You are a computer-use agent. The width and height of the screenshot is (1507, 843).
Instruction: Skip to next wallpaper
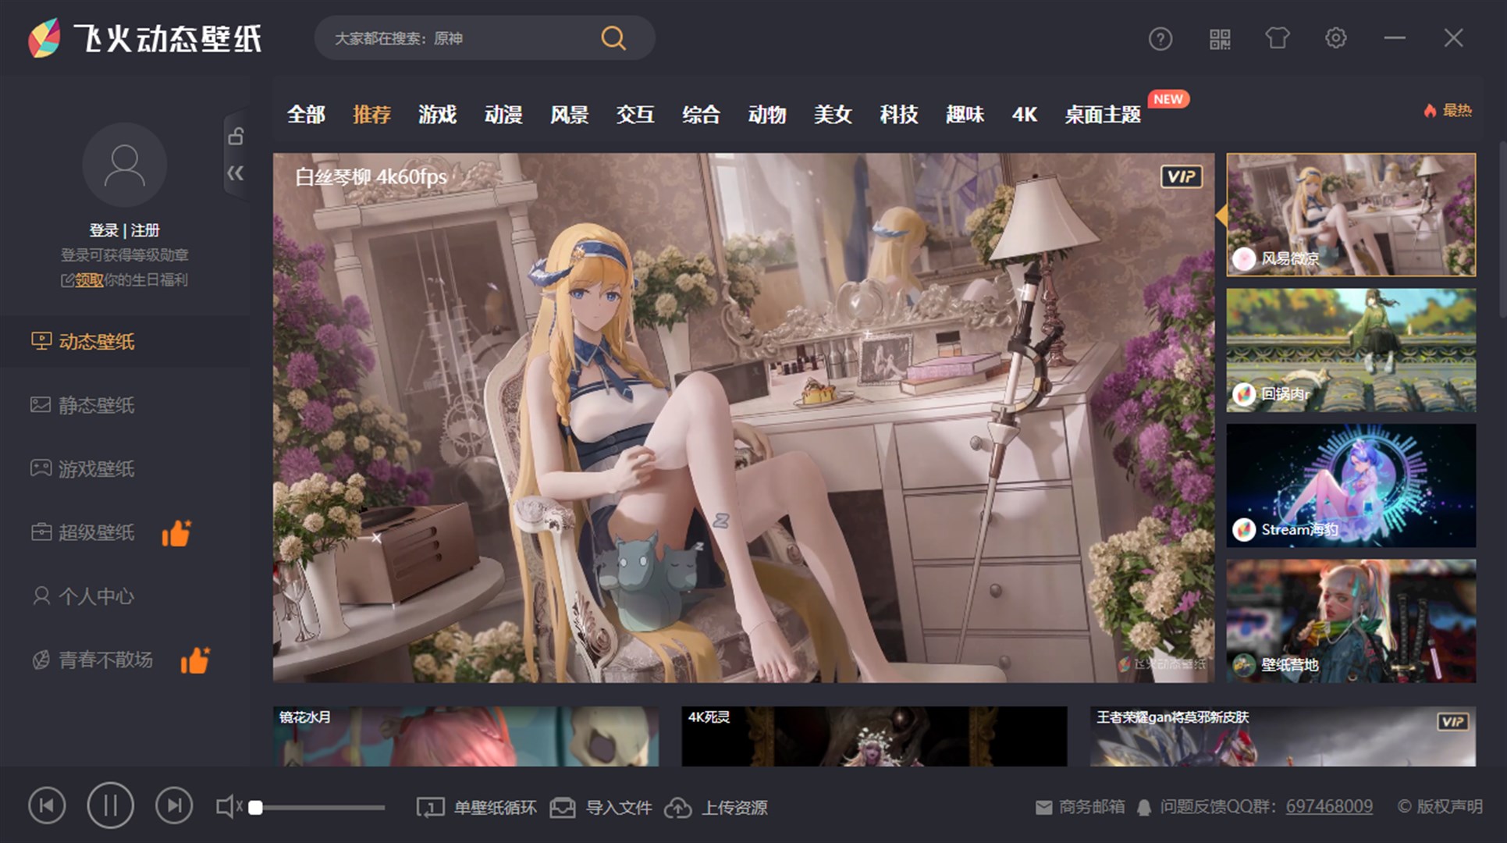174,806
